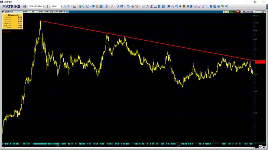
Task: Click the blue B letter icon
Action: 107,6
